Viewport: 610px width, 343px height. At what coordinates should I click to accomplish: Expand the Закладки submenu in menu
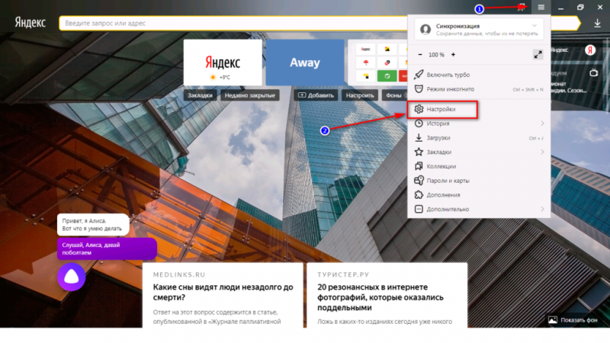click(479, 152)
